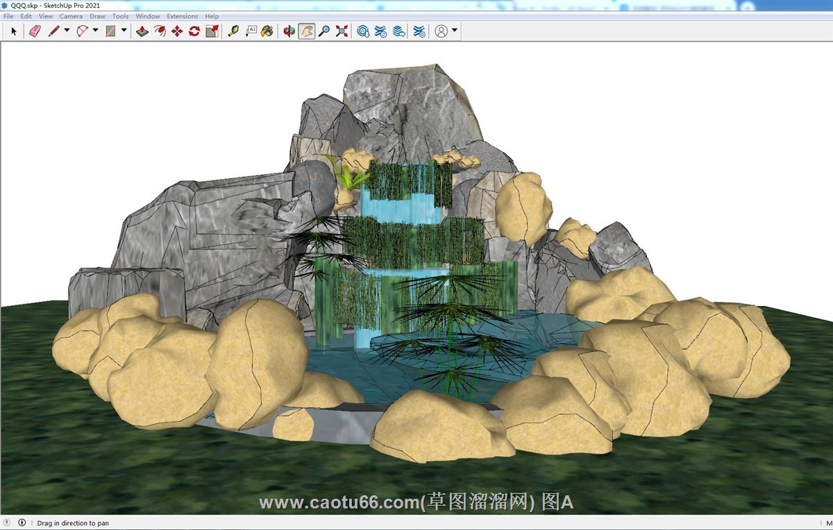Open the Window menu

[148, 16]
